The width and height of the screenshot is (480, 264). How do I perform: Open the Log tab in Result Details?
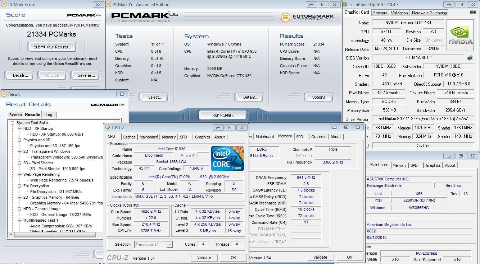click(x=49, y=115)
